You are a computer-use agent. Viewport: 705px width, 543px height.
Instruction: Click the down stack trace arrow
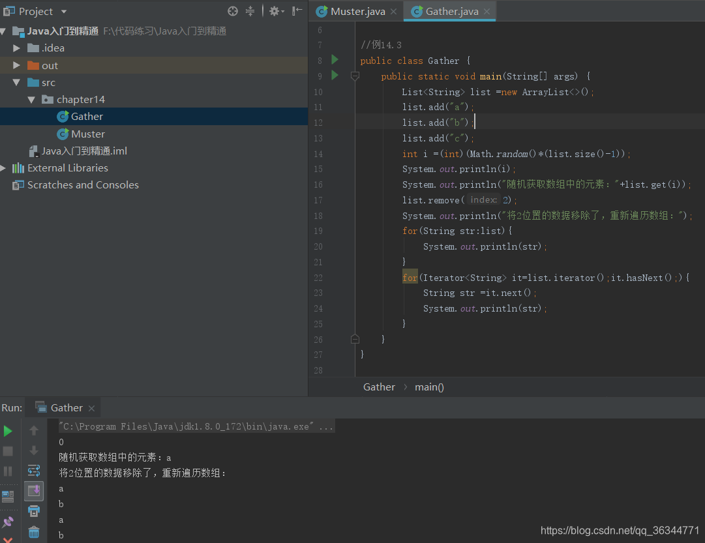(34, 450)
